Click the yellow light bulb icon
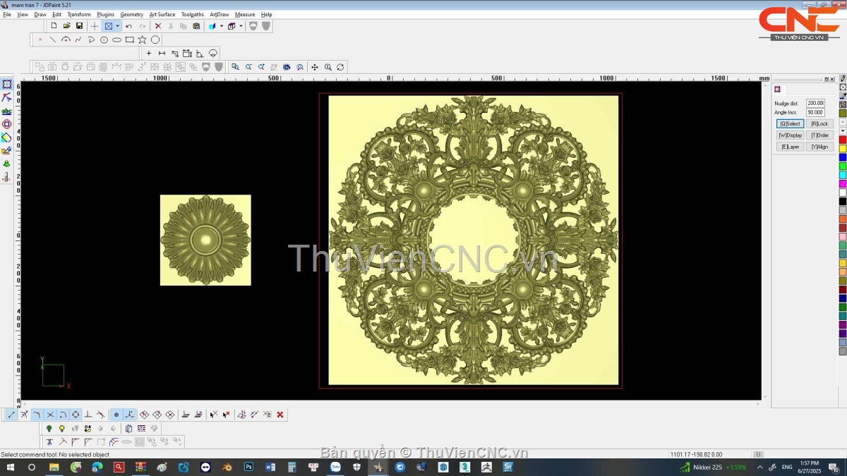Viewport: 847px width, 476px height. click(61, 428)
